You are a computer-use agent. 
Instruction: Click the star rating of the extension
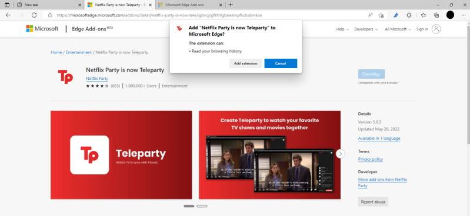pos(97,86)
